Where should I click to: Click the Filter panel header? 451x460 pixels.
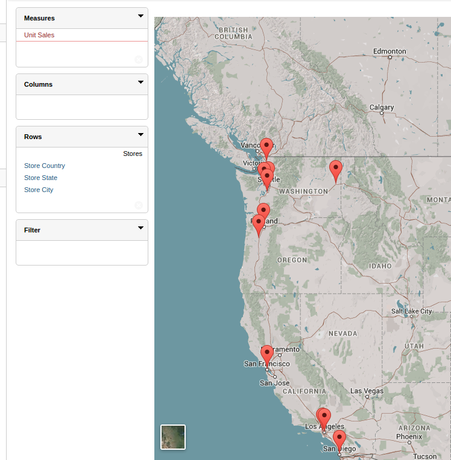[x=82, y=230]
